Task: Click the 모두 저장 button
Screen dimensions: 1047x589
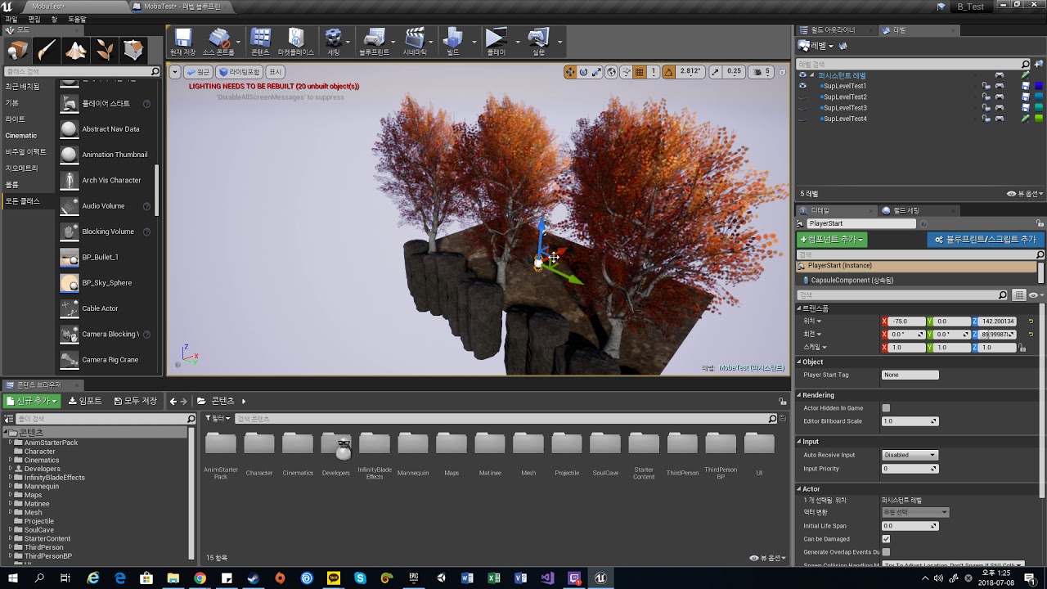Action: pyautogui.click(x=136, y=401)
